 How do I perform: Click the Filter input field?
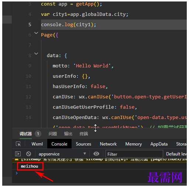[134, 154]
